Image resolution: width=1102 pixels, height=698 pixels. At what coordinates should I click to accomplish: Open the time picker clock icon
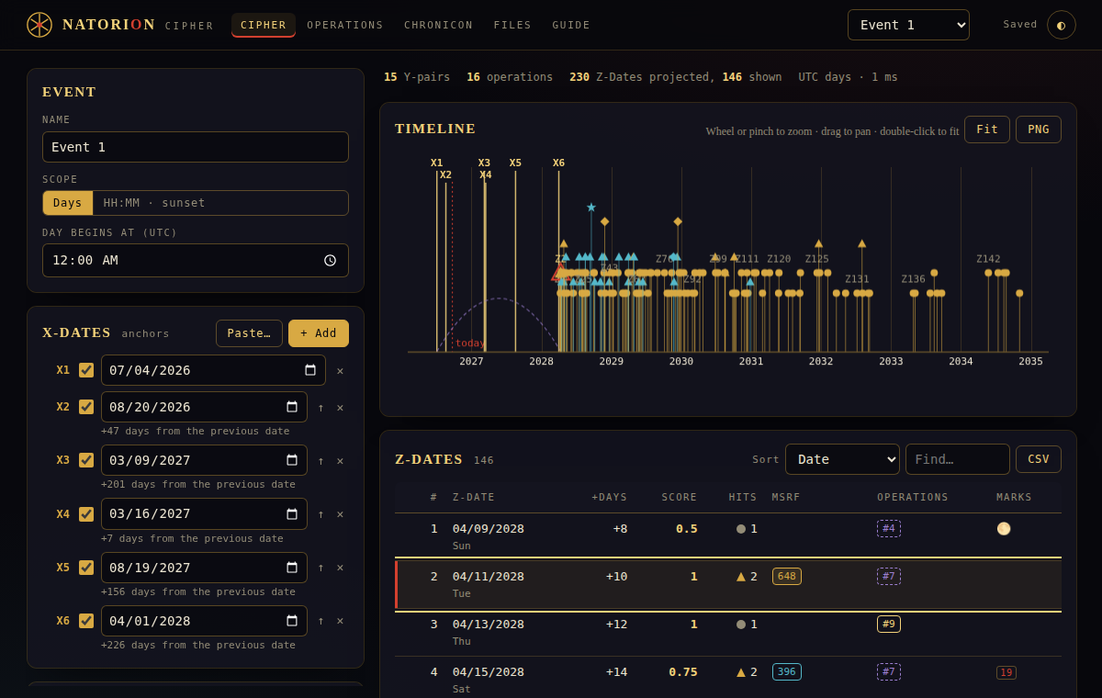(x=331, y=260)
